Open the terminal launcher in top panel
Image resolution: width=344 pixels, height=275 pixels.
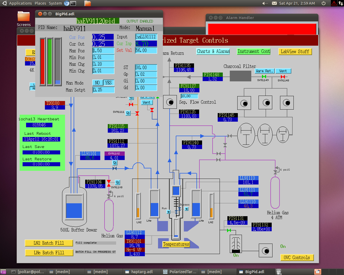click(x=73, y=3)
